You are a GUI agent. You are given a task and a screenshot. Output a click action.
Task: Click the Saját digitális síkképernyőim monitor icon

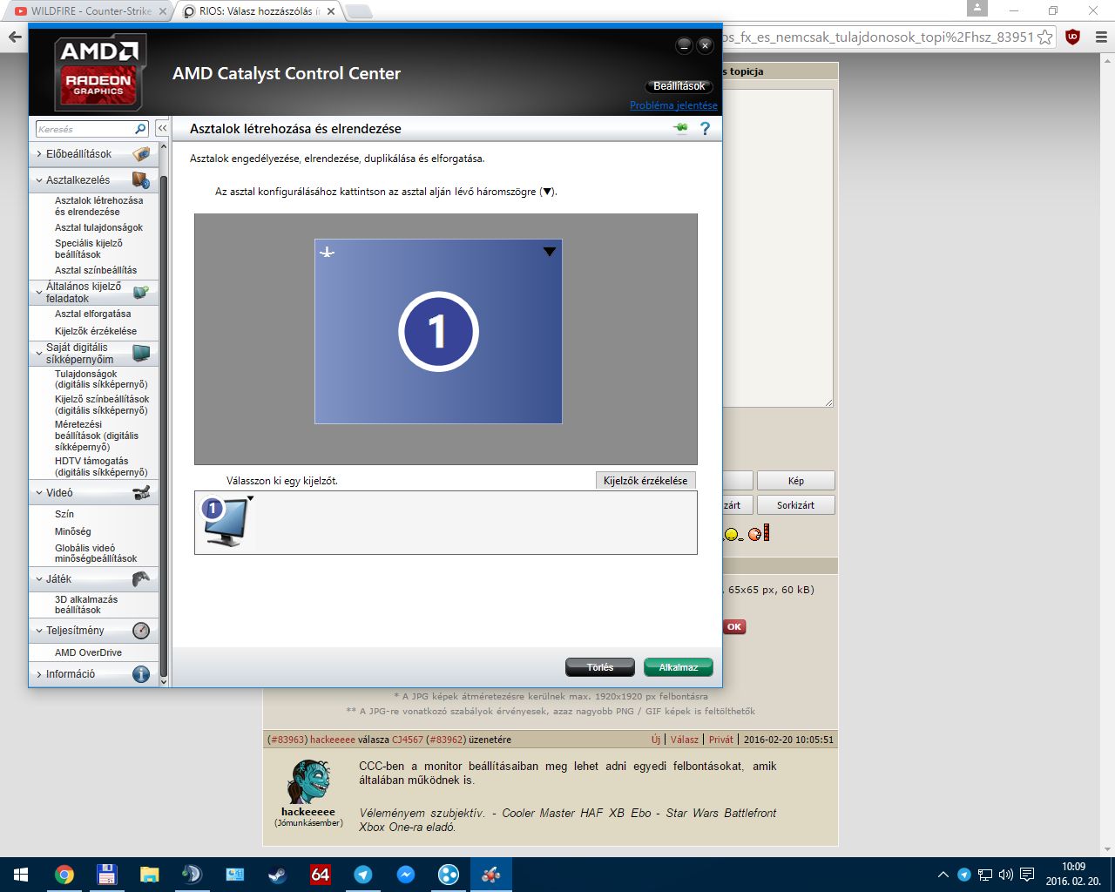coord(141,353)
